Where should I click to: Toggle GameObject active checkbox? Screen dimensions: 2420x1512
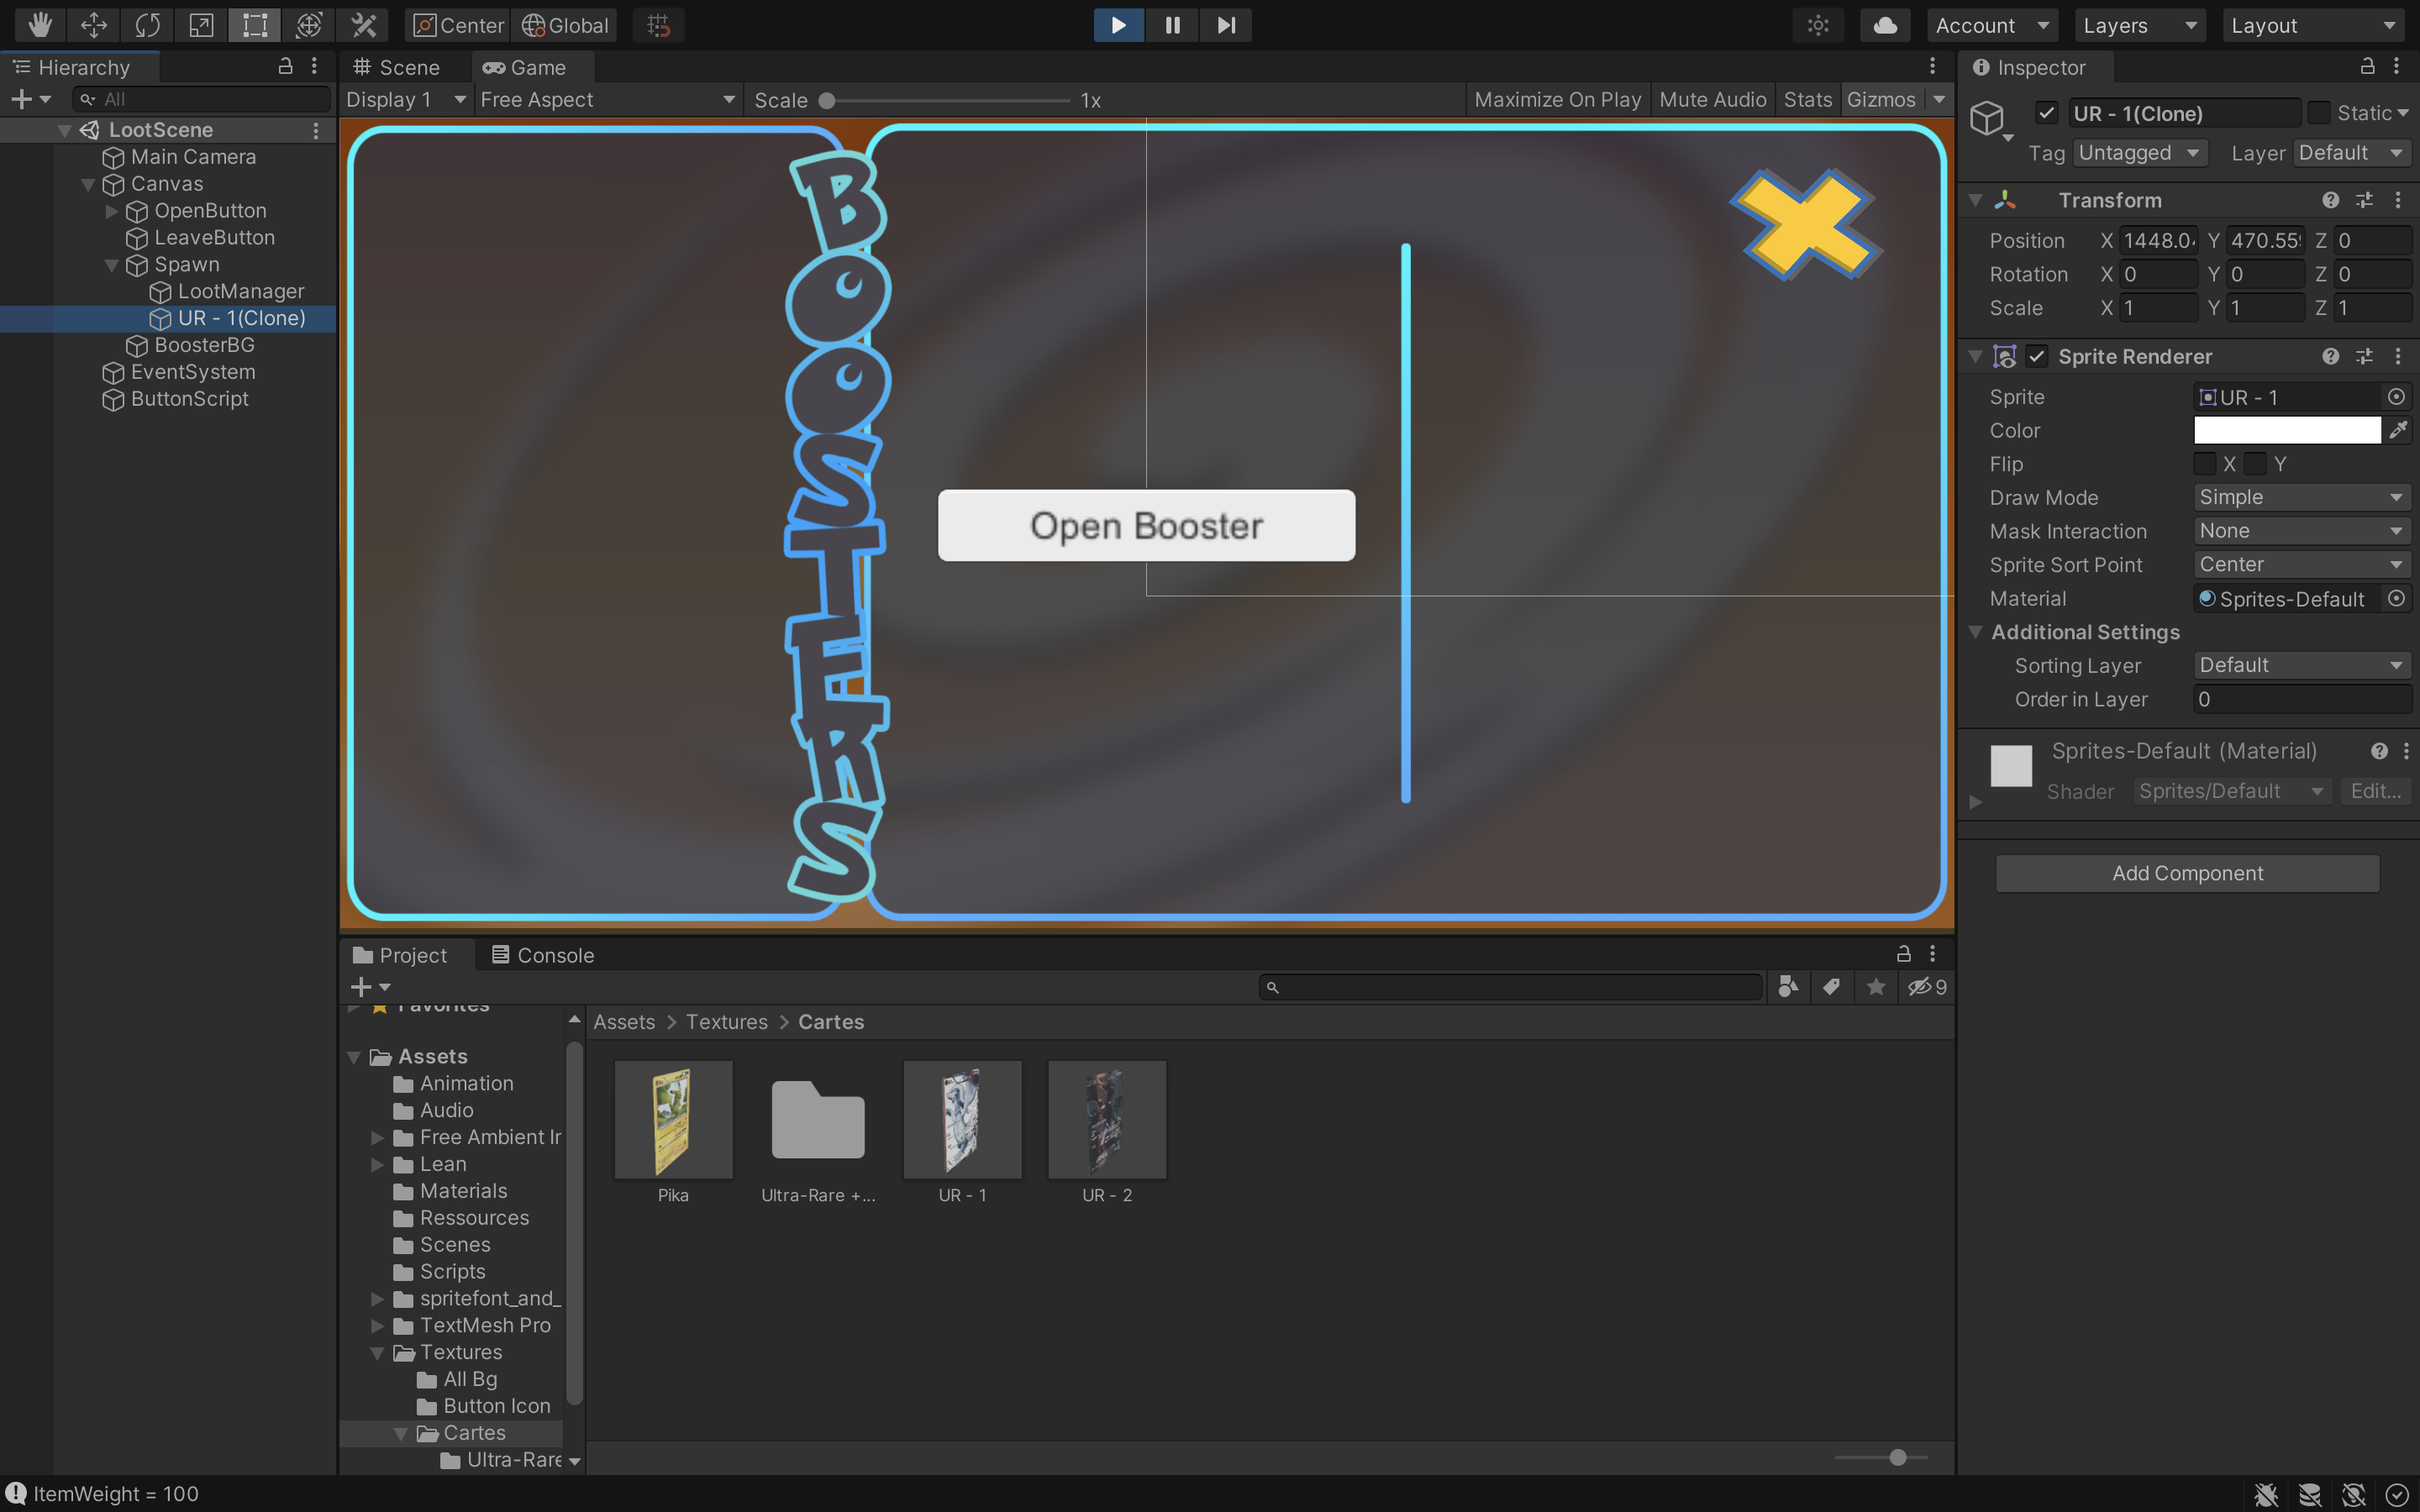2046,113
